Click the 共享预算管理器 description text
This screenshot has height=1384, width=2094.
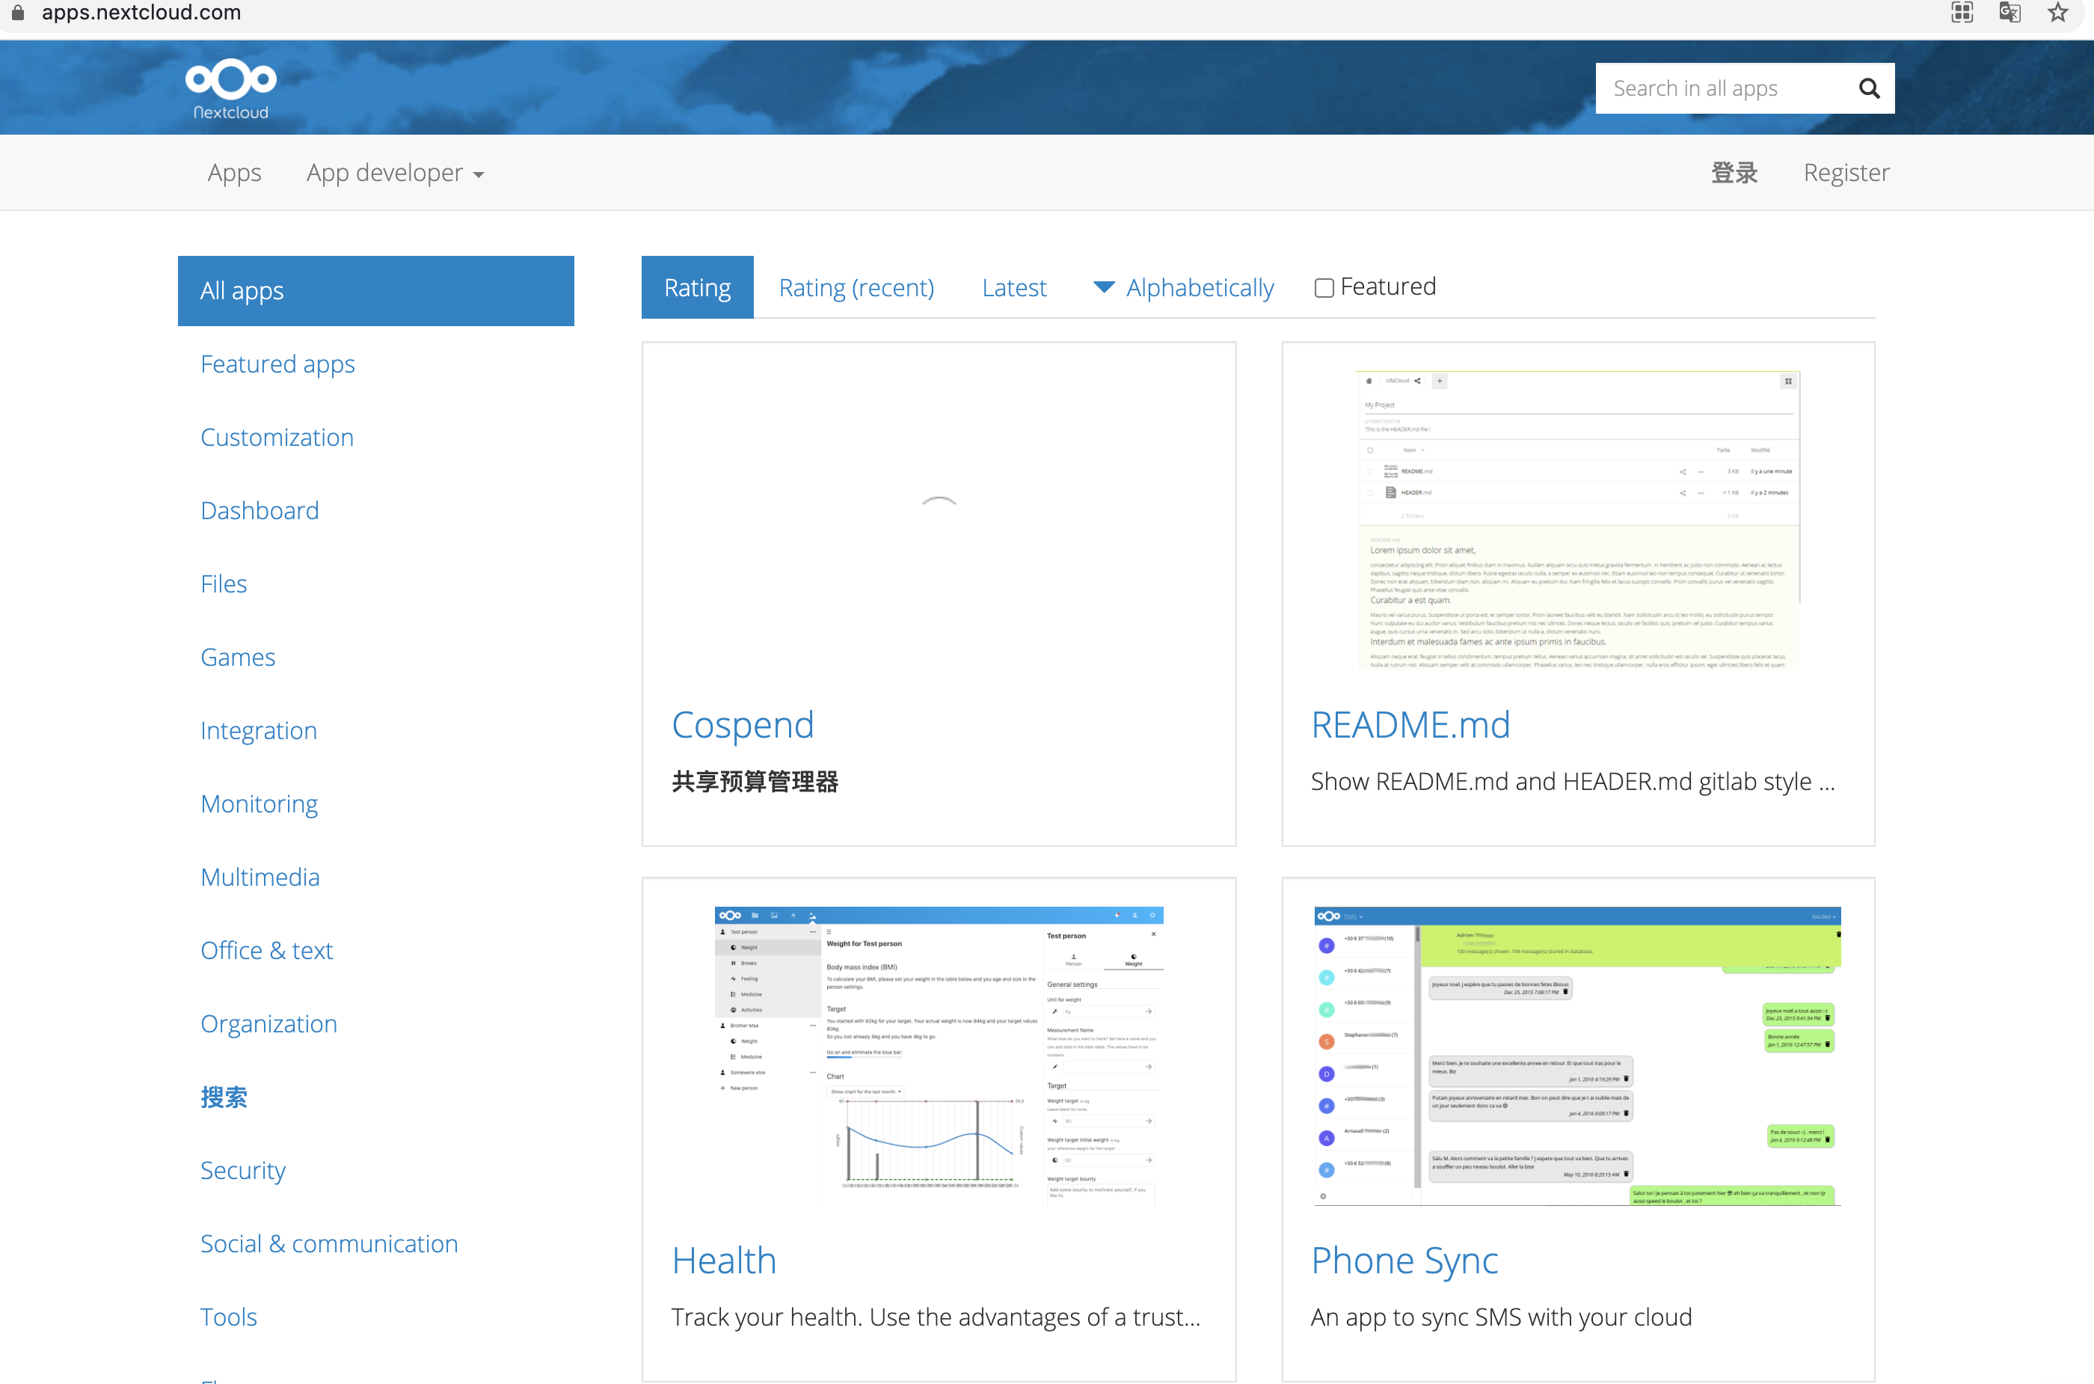click(755, 781)
